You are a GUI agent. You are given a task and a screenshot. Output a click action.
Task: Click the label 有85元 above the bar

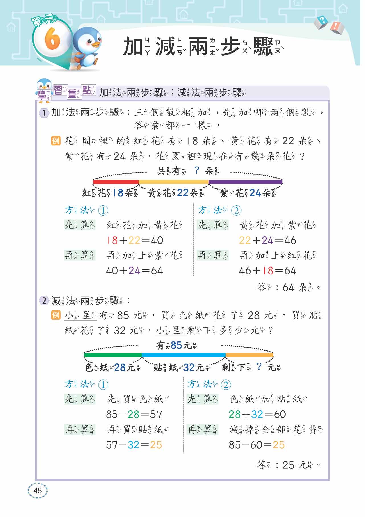177,346
